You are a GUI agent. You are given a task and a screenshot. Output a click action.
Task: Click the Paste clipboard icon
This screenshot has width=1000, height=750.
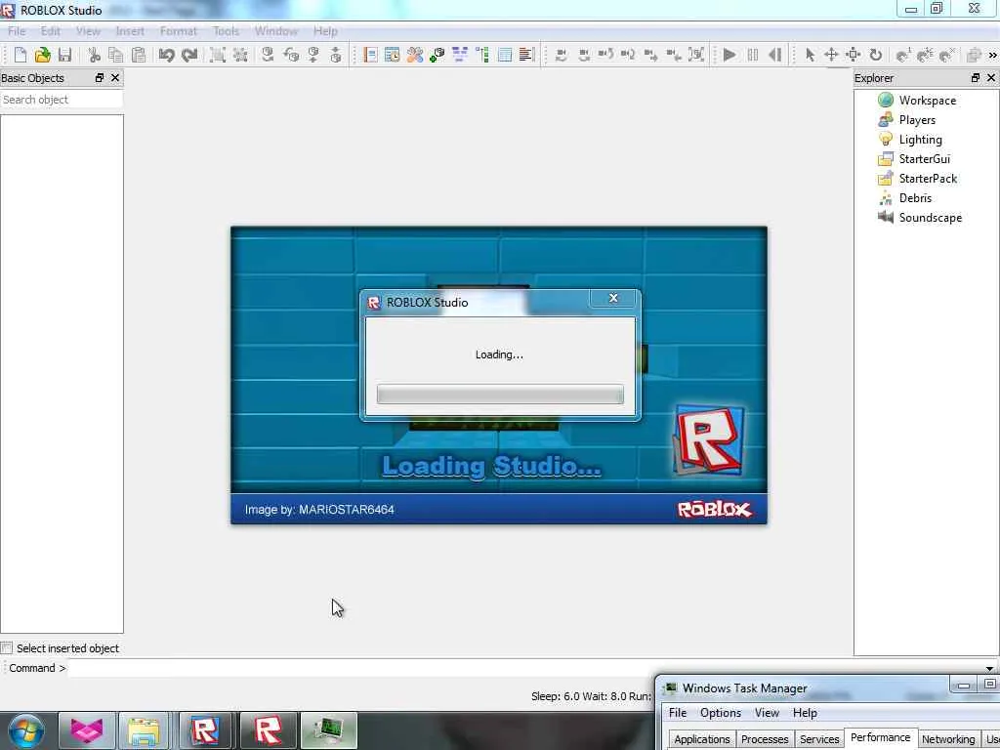pyautogui.click(x=138, y=55)
